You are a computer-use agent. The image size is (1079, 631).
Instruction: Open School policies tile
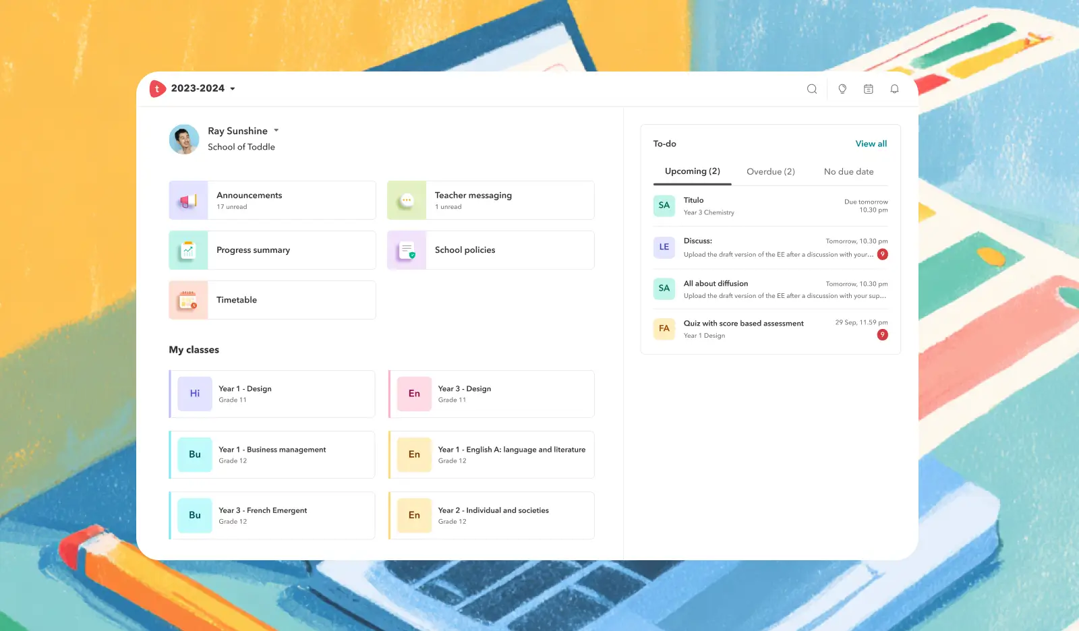490,250
